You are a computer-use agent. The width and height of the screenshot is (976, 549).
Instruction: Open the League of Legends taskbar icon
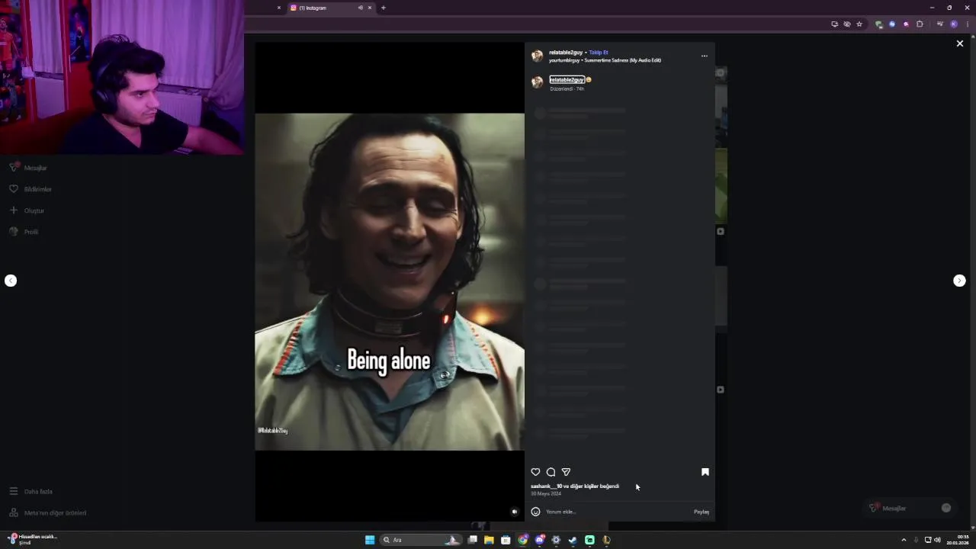[606, 540]
